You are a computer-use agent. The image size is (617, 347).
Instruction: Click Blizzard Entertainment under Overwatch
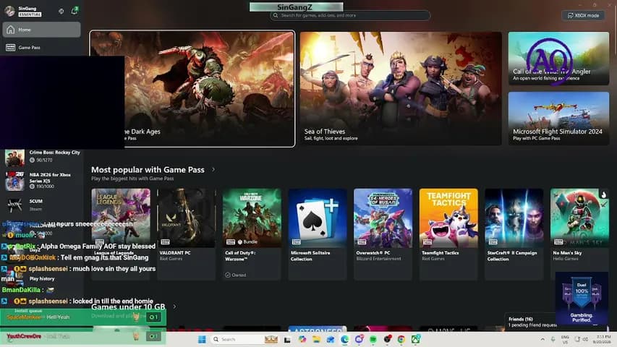point(378,259)
